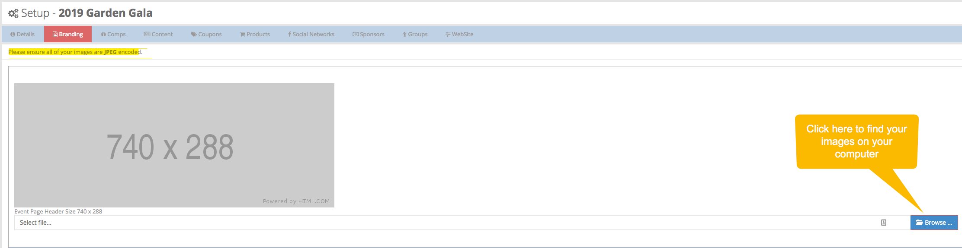
Task: Click the yellow 'Click here to find' callout
Action: point(856,141)
